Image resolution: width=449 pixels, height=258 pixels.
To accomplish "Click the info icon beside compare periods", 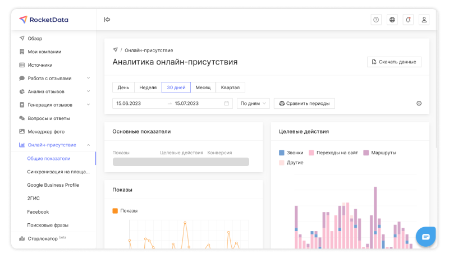I will [x=419, y=103].
